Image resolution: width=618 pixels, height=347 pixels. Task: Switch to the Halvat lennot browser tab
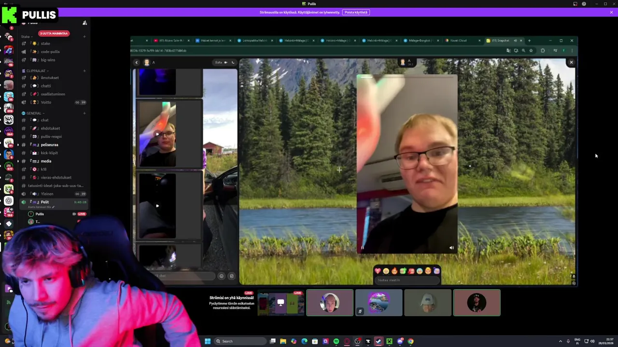[x=212, y=40]
